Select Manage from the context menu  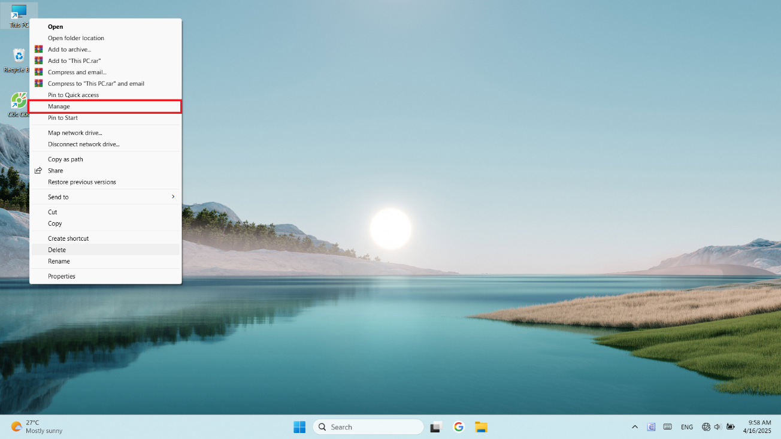pos(105,107)
